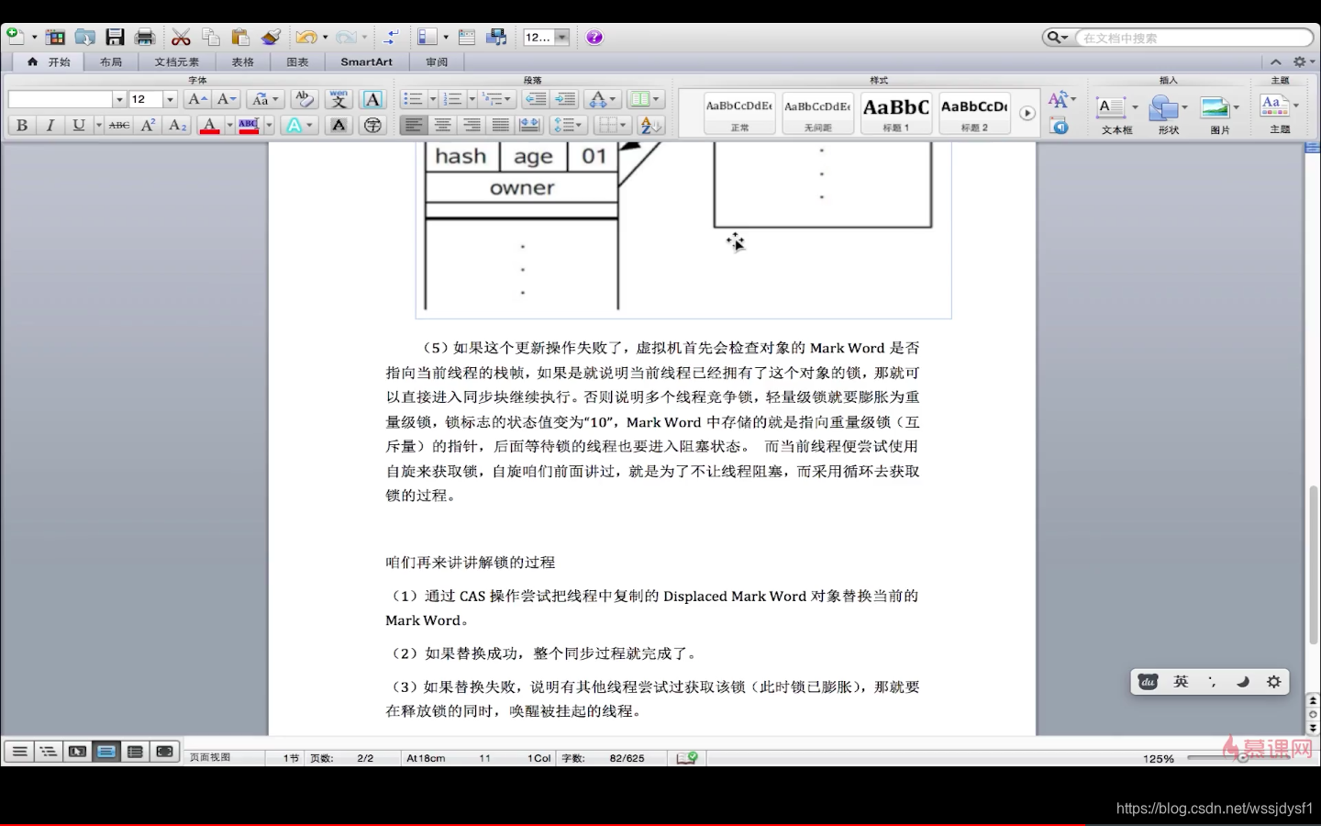Apply the 正常 style

pos(739,113)
